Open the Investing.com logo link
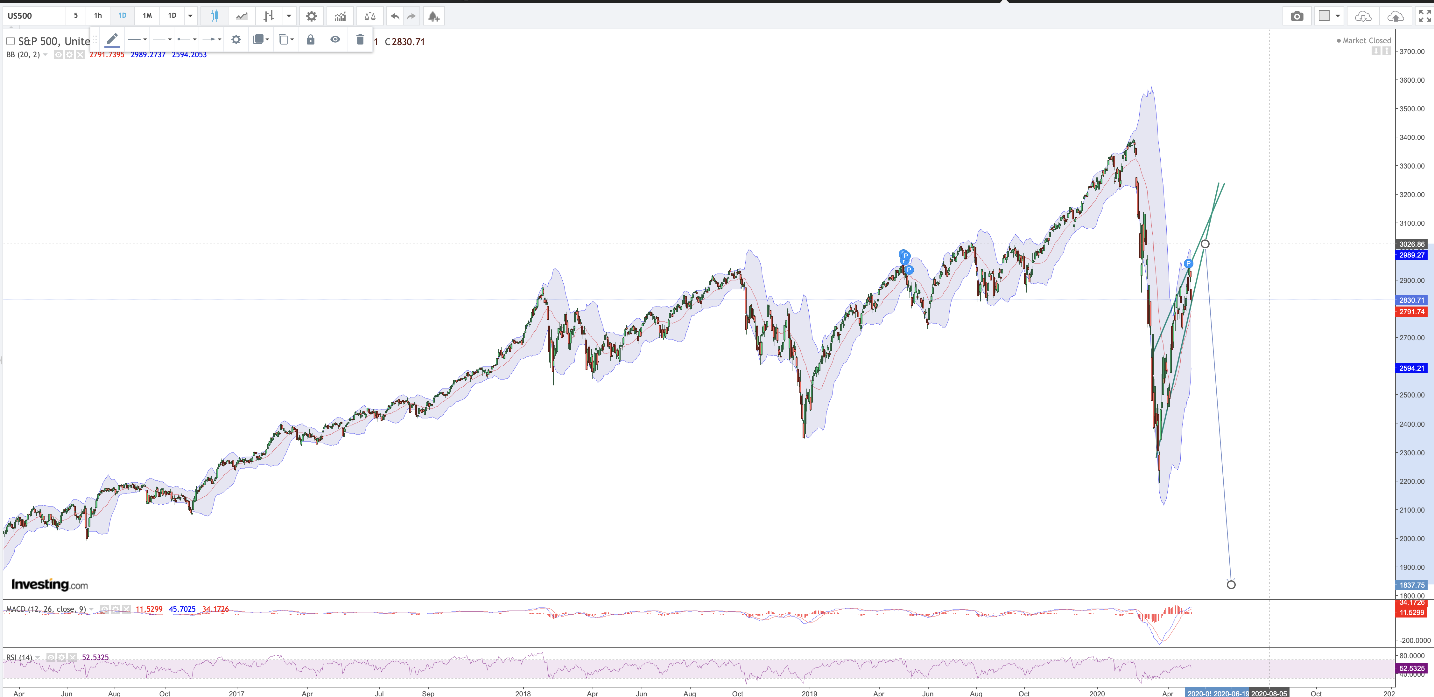 coord(50,584)
